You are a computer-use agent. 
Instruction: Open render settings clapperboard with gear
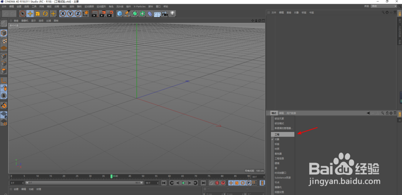110,14
